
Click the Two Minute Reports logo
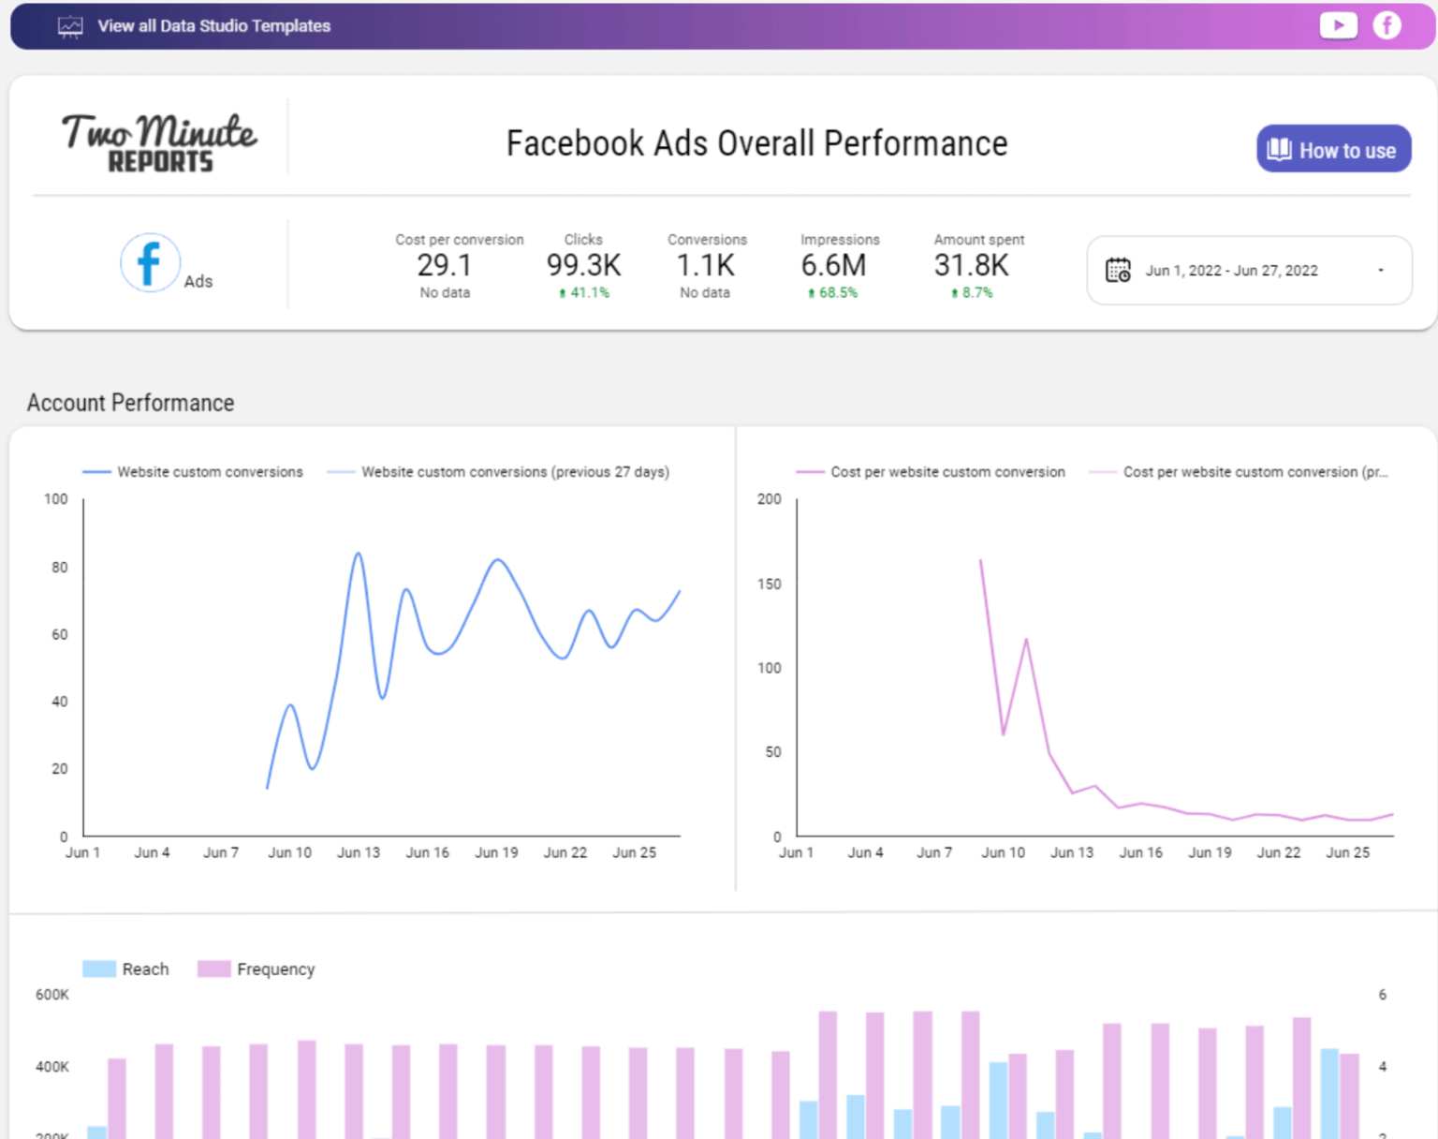coord(157,141)
